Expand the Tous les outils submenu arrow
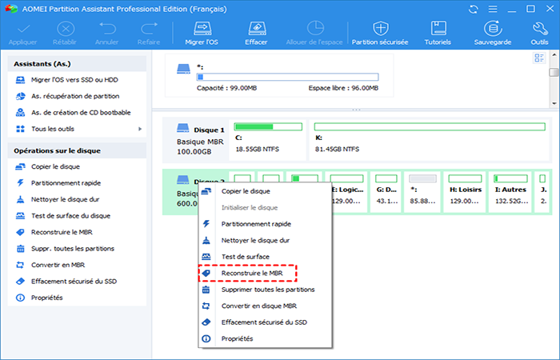 [140, 129]
